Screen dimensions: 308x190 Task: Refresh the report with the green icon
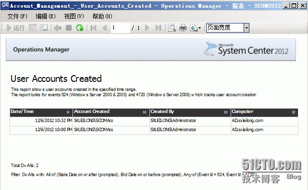pyautogui.click(x=80, y=28)
